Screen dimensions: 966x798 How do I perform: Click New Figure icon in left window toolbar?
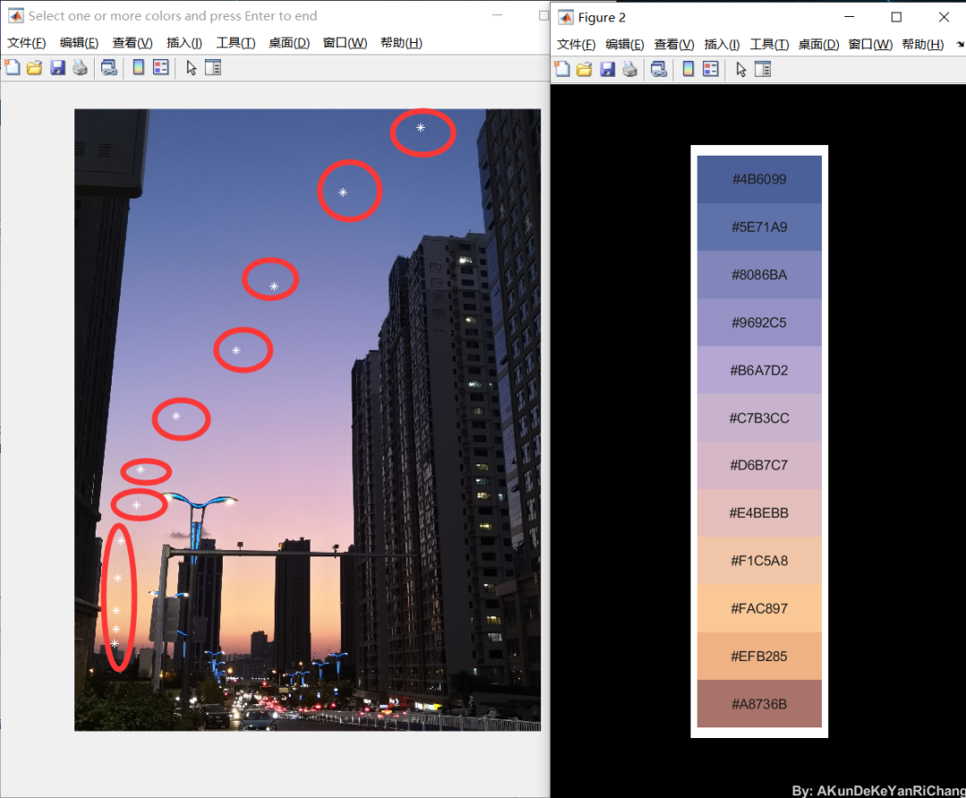pyautogui.click(x=13, y=68)
